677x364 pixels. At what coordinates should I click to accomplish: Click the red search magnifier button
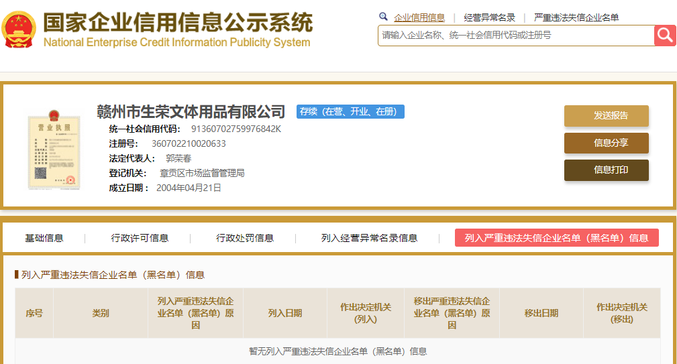(x=665, y=36)
